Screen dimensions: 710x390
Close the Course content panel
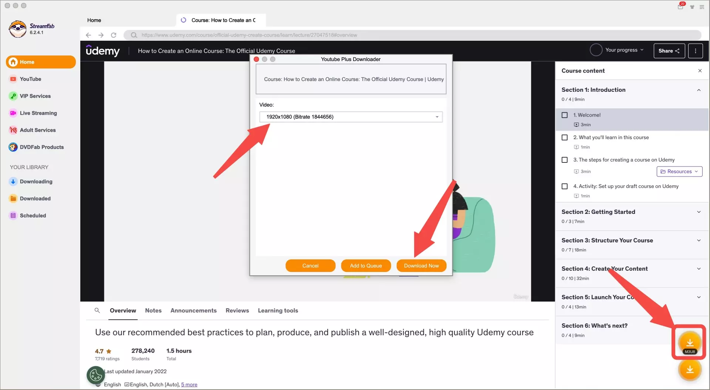click(700, 71)
